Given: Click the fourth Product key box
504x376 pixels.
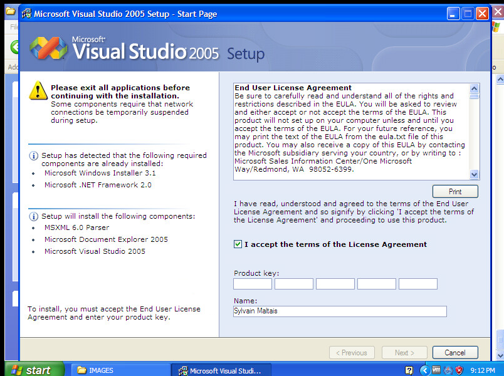Looking at the screenshot, I should (376, 284).
